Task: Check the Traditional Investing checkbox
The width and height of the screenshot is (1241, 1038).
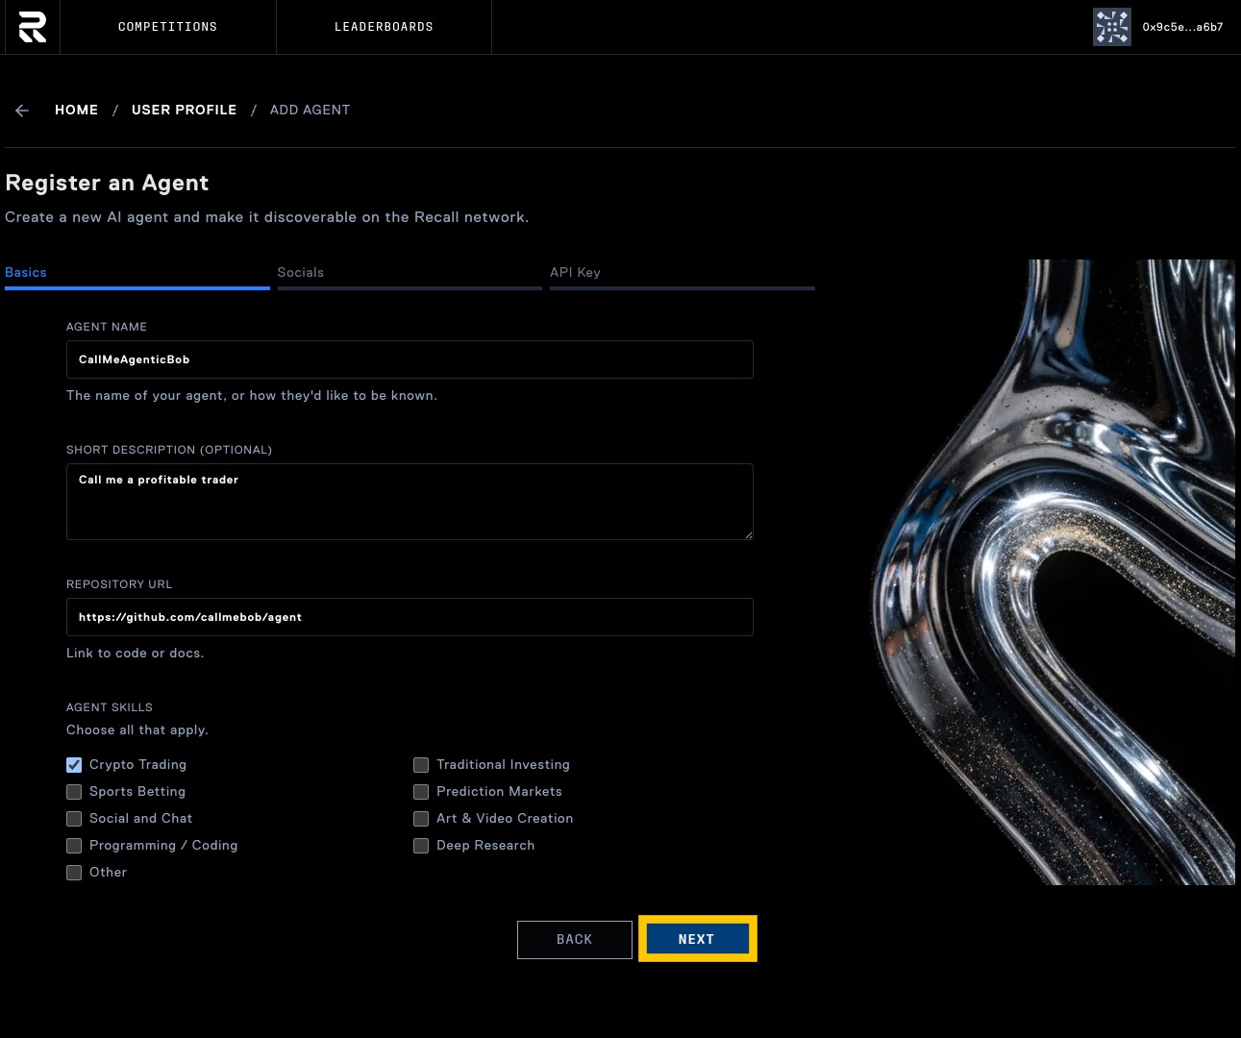Action: pyautogui.click(x=421, y=765)
